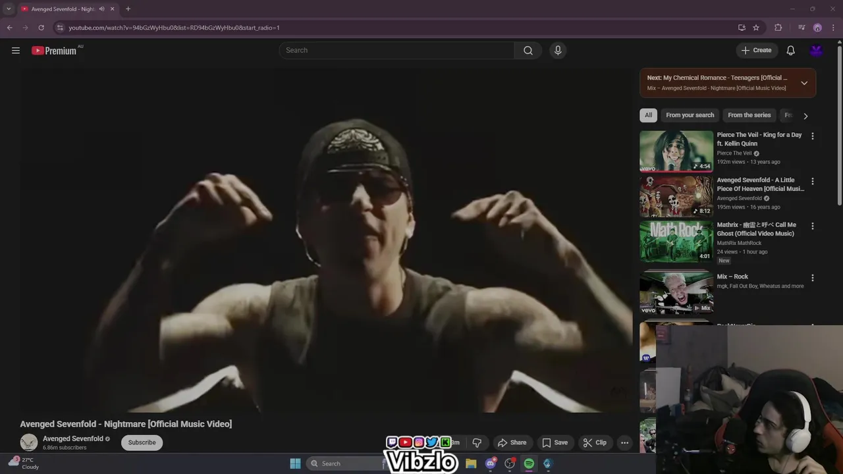Dislike the Nightmare video
Image resolution: width=843 pixels, height=474 pixels.
pos(477,442)
